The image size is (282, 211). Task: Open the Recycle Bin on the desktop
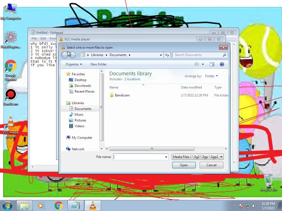(x=268, y=182)
